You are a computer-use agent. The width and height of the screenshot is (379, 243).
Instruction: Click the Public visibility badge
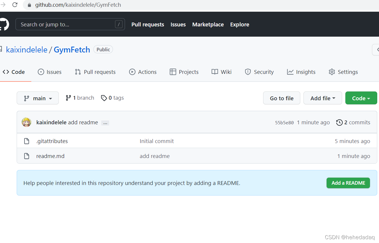tap(103, 50)
